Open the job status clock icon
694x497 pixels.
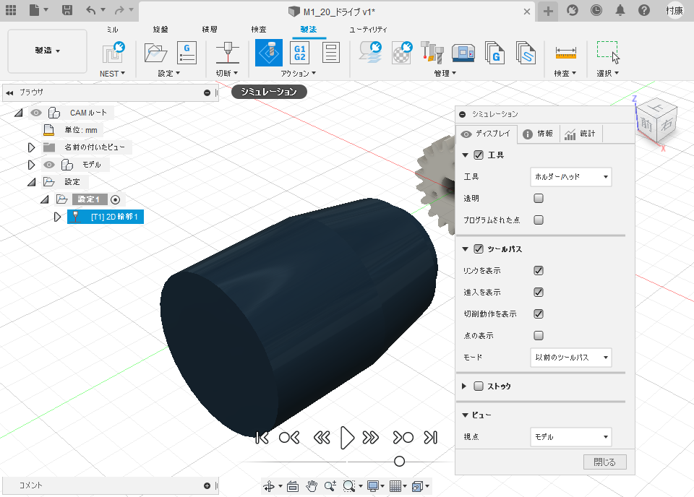tap(596, 10)
